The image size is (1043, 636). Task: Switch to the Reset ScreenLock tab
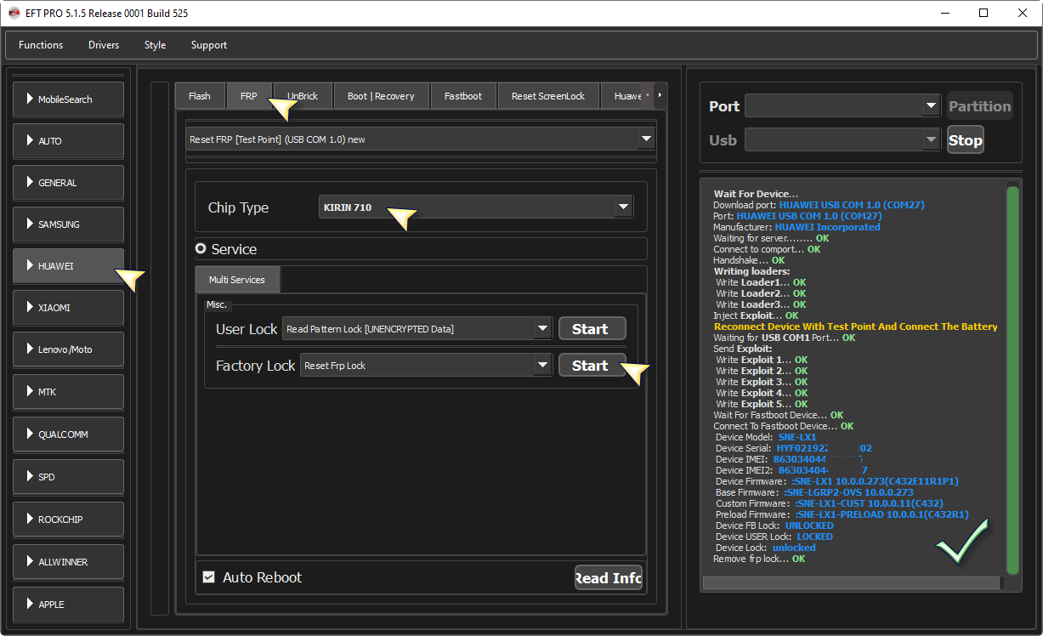(548, 96)
